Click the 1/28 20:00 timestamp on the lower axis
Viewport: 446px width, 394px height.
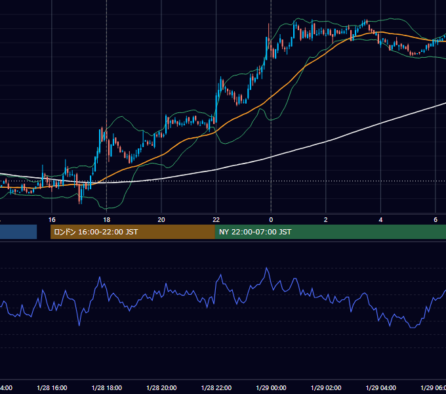(x=161, y=387)
